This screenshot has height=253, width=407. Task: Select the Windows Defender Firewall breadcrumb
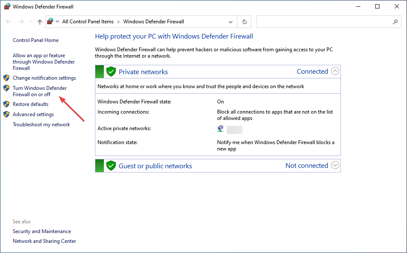point(153,22)
